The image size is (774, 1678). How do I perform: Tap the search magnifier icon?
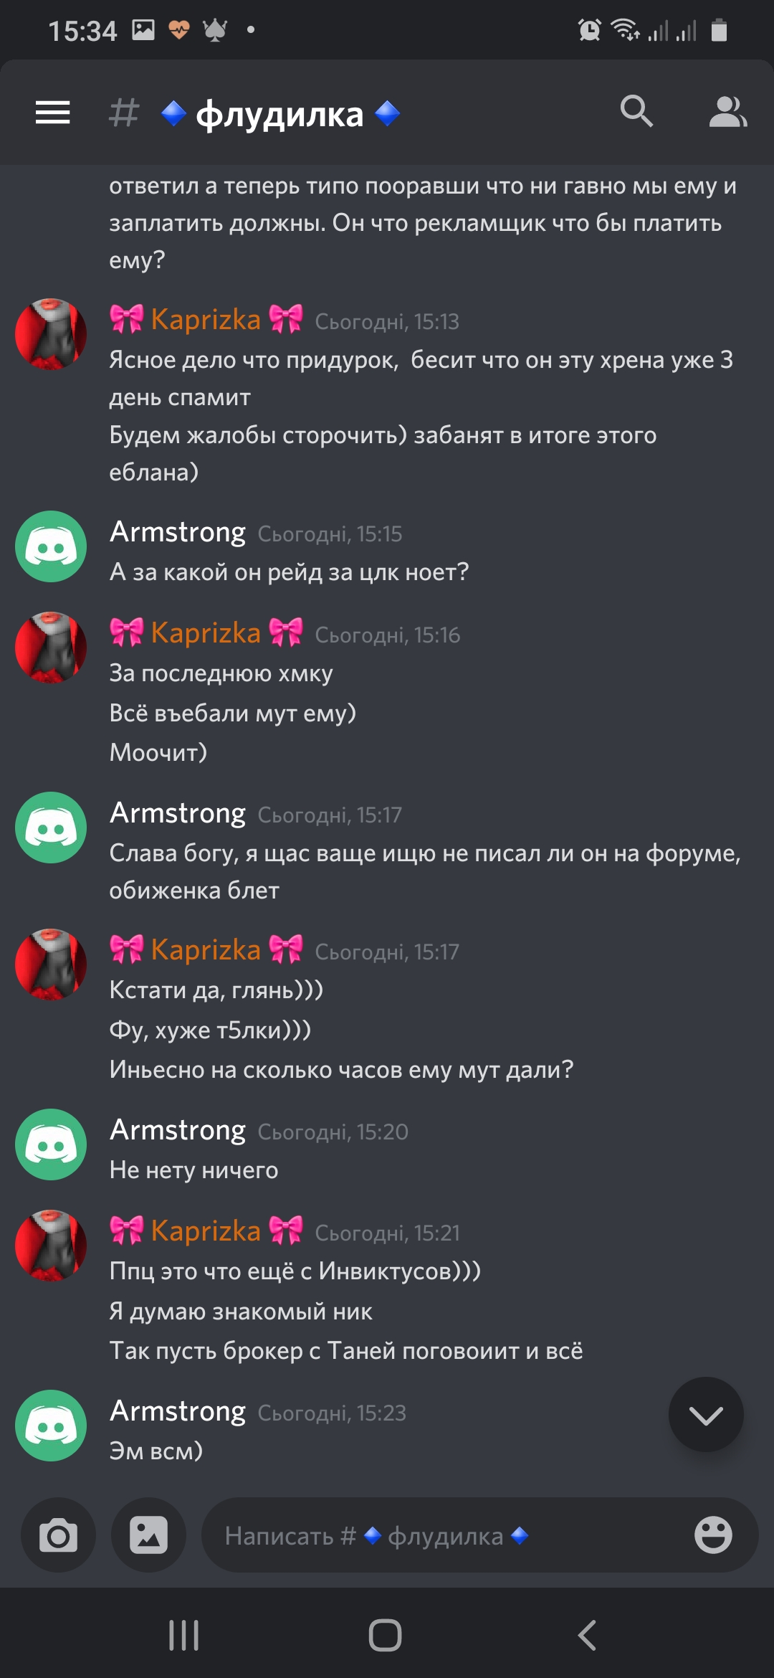click(x=636, y=111)
